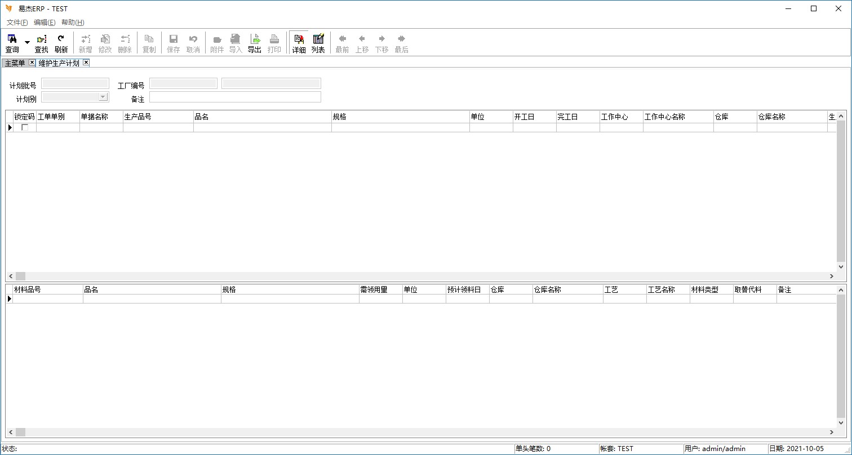Viewport: 852px width, 455px height.
Task: Refresh data with the 刷新 icon
Action: 61,43
